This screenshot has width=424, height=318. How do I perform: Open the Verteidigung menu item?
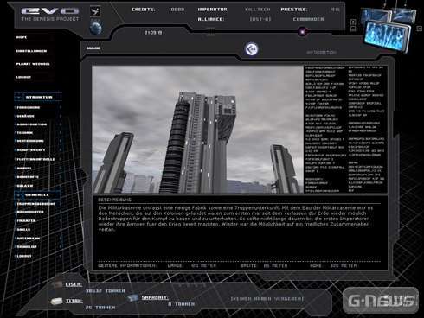(x=30, y=141)
